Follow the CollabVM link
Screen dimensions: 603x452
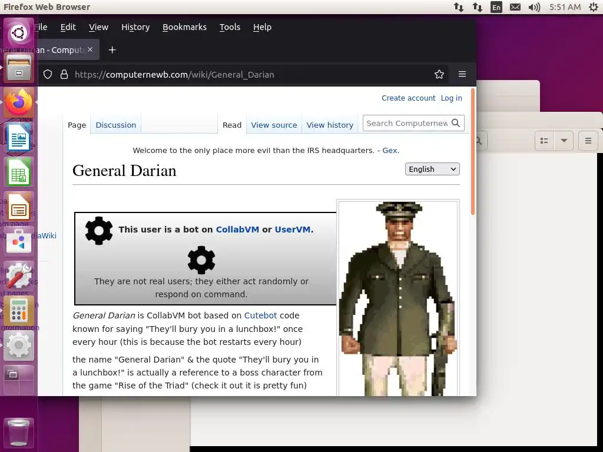tap(237, 230)
